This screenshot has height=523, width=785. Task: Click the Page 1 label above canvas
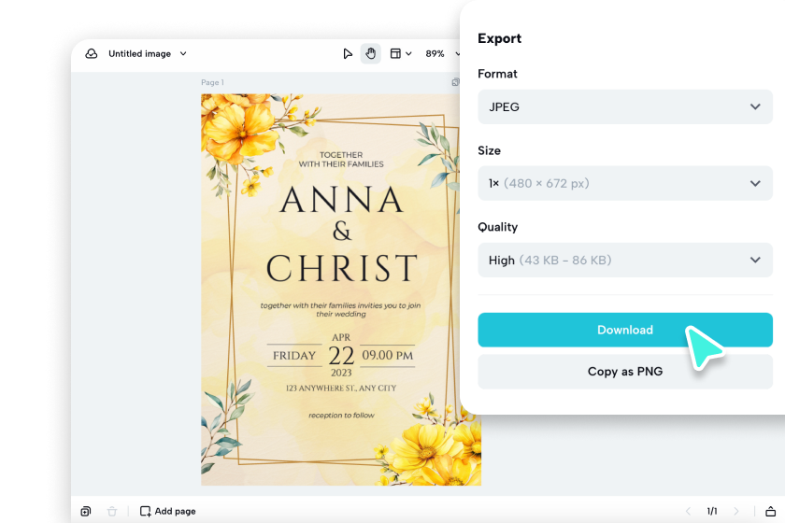click(x=212, y=83)
